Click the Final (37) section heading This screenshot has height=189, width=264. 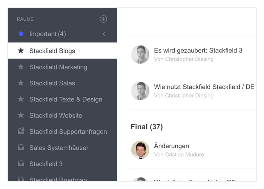coord(147,127)
